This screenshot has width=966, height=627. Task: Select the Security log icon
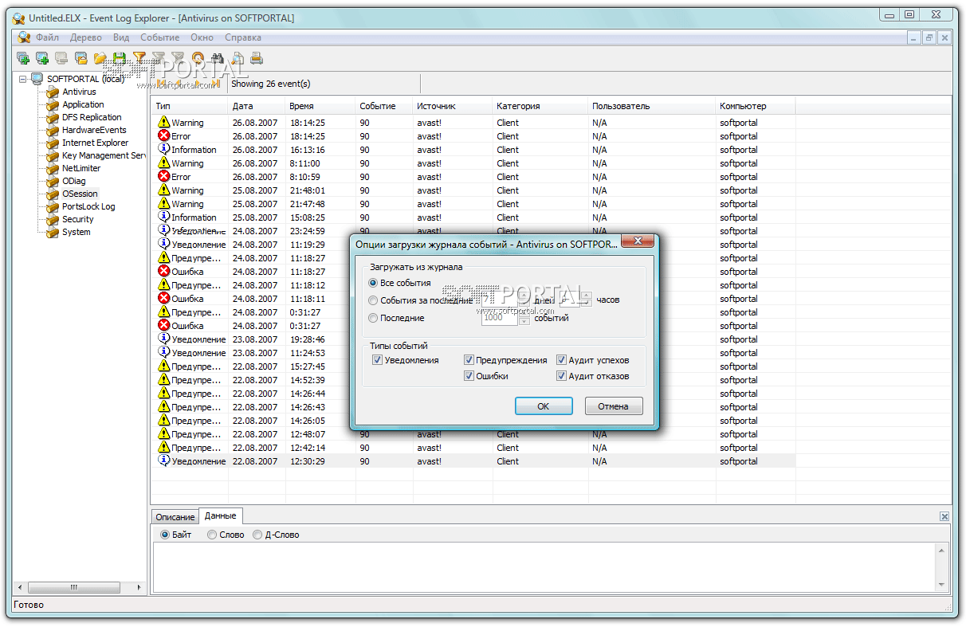(x=53, y=220)
